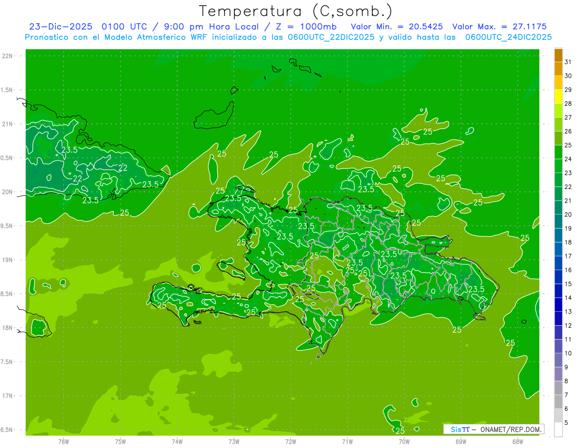
Task: Click the "70W" longitude axis label
Action: 404,441
